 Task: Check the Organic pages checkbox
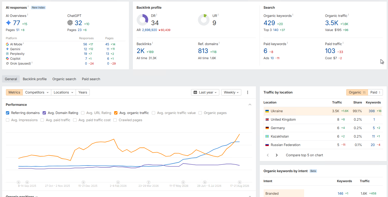coord(200,113)
